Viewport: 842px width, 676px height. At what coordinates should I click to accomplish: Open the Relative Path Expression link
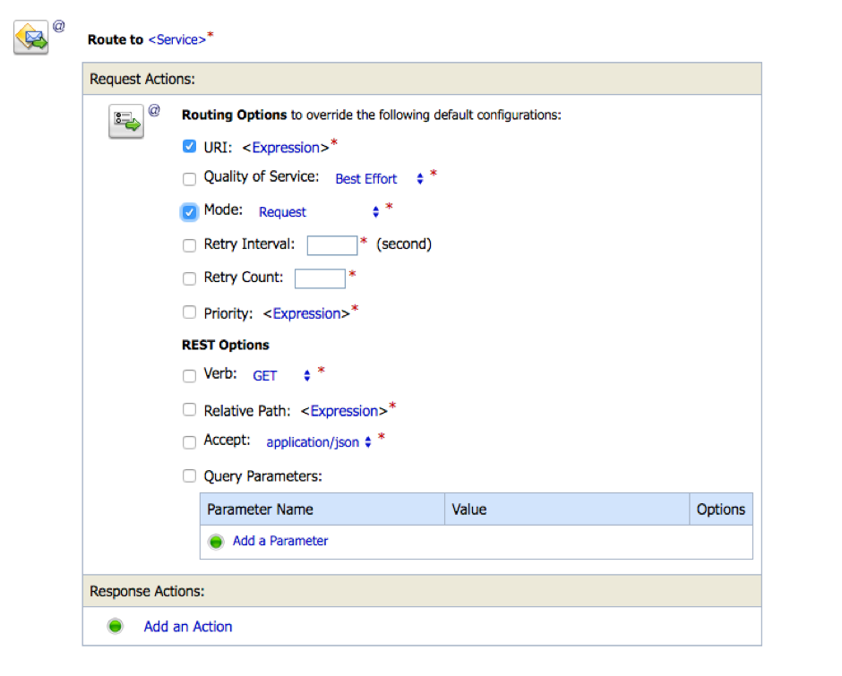(344, 411)
